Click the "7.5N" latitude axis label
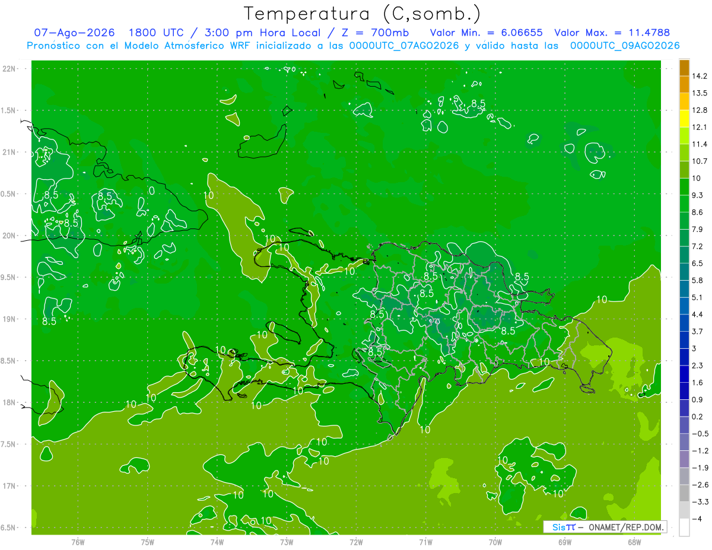712x550 pixels. (8, 444)
